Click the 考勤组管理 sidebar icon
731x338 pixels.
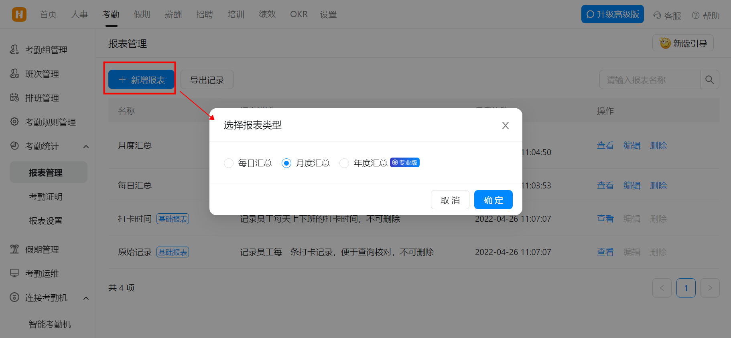(14, 50)
